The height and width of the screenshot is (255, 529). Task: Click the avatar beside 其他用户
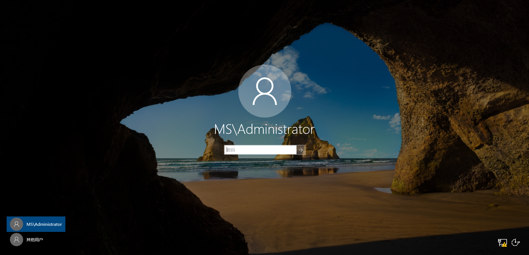click(17, 240)
